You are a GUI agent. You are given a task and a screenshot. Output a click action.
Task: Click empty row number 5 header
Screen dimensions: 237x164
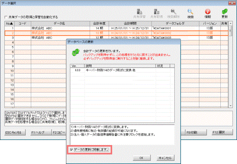tap(9, 47)
